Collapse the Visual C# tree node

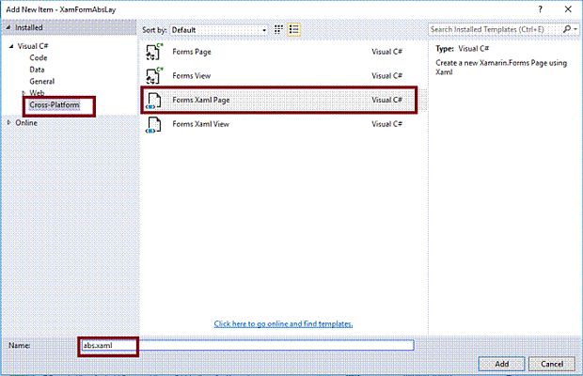pos(11,46)
